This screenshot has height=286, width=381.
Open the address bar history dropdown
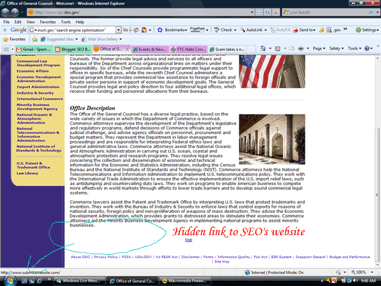point(252,12)
